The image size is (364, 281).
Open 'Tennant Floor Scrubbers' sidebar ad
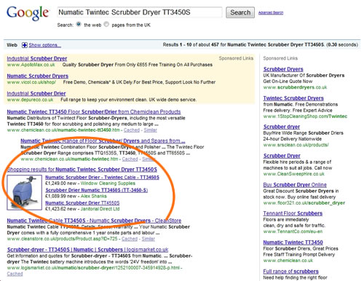pos(293,213)
